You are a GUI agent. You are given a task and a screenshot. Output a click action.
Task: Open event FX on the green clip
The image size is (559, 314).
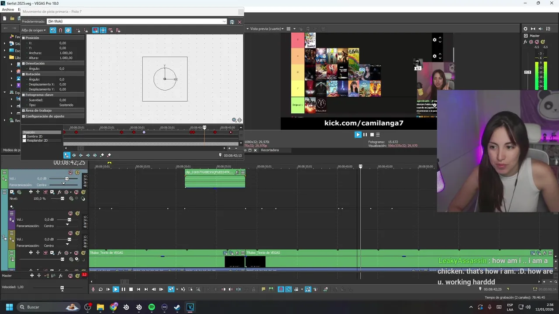(x=237, y=172)
